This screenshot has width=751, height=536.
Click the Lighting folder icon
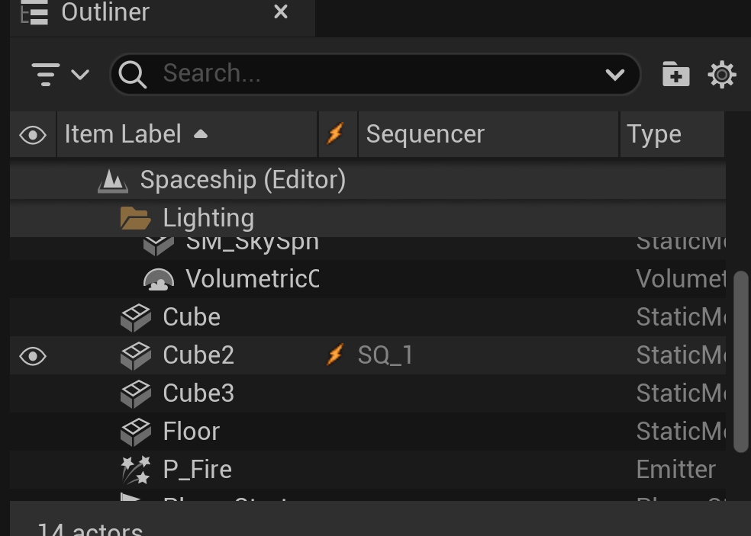[136, 219]
